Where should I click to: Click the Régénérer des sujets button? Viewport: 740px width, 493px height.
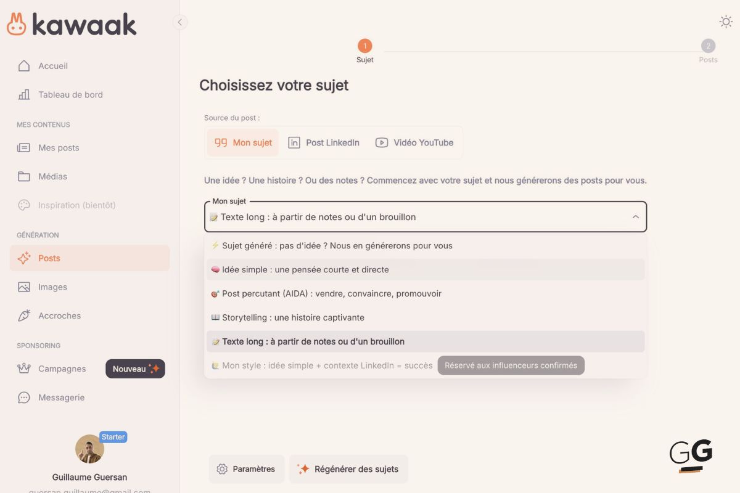348,469
